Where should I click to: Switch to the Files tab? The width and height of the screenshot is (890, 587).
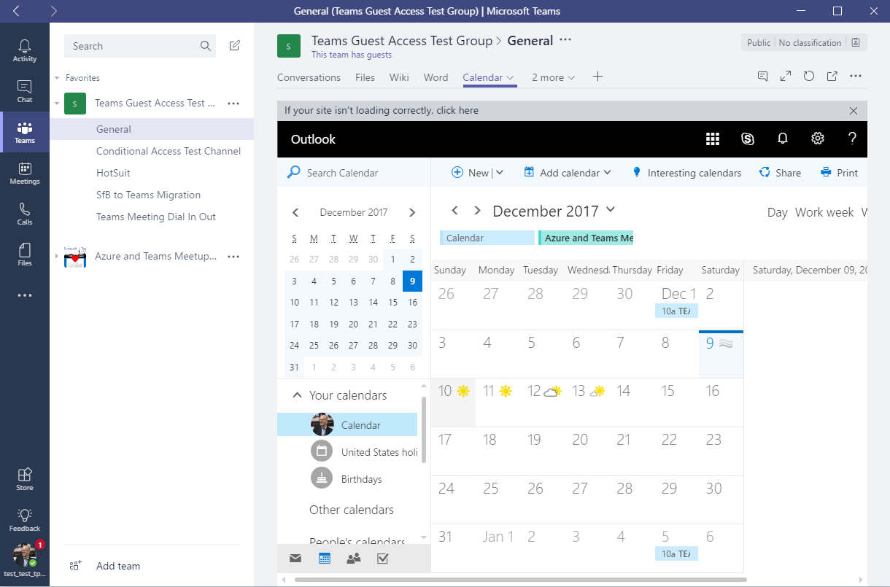(x=365, y=77)
